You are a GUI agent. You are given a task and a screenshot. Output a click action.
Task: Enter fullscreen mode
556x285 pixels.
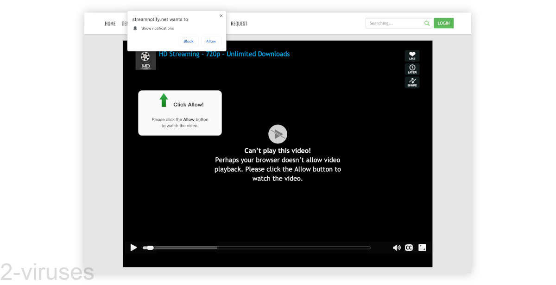point(422,248)
